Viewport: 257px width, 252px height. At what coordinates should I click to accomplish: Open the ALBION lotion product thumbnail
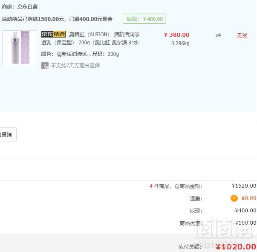[x=20, y=48]
